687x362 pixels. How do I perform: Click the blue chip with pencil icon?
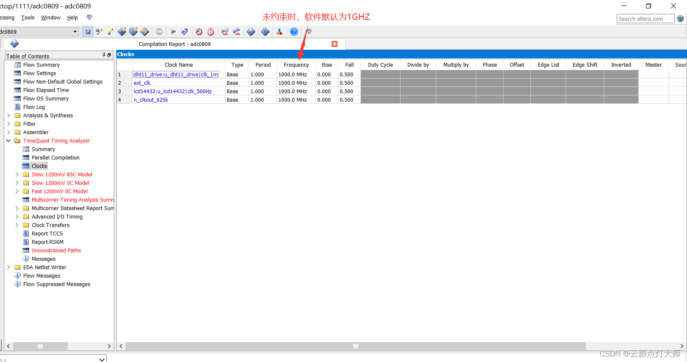click(122, 32)
